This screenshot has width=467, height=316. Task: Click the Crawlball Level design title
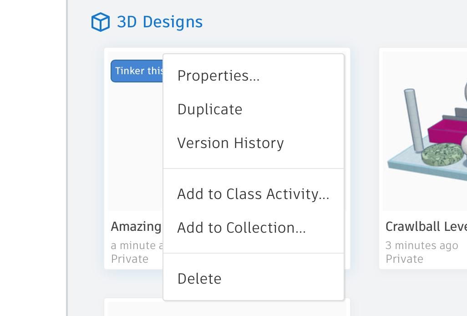click(426, 226)
